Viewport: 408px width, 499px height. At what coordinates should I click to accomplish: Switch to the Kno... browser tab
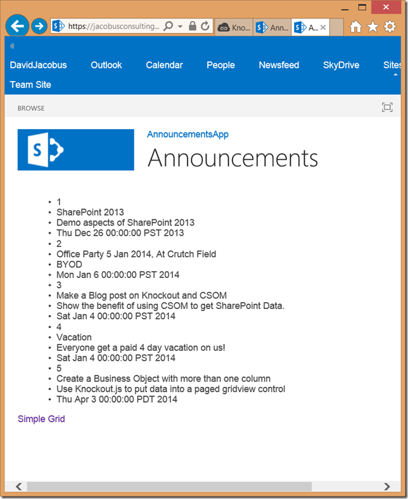tap(234, 27)
